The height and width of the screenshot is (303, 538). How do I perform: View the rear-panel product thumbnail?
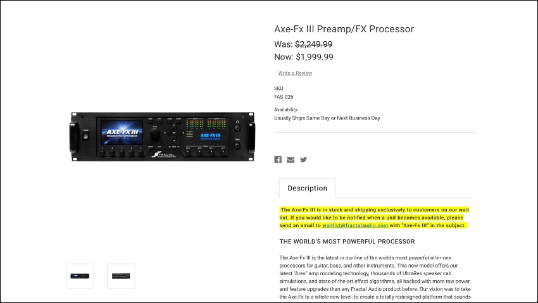[121, 276]
